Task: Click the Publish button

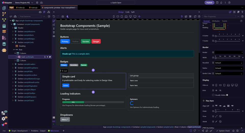Action: click(209, 3)
